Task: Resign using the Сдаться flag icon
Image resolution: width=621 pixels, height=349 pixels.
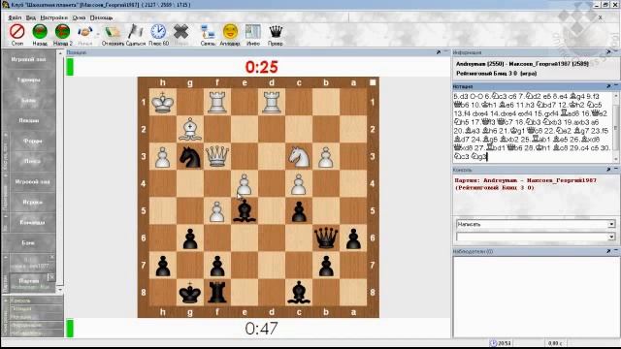Action: pyautogui.click(x=136, y=32)
